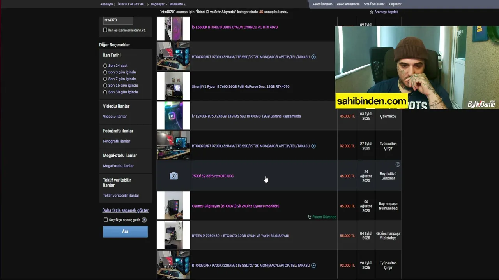The width and height of the screenshot is (499, 280).
Task: Click the 'Aramayı Kaydet' link
Action: pyautogui.click(x=386, y=12)
